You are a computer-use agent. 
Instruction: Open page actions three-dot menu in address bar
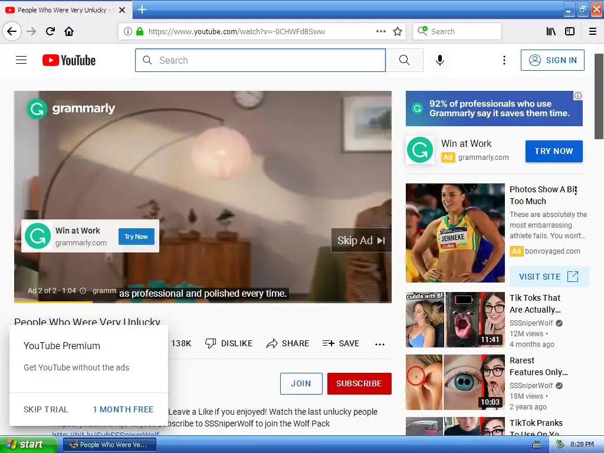(x=380, y=31)
